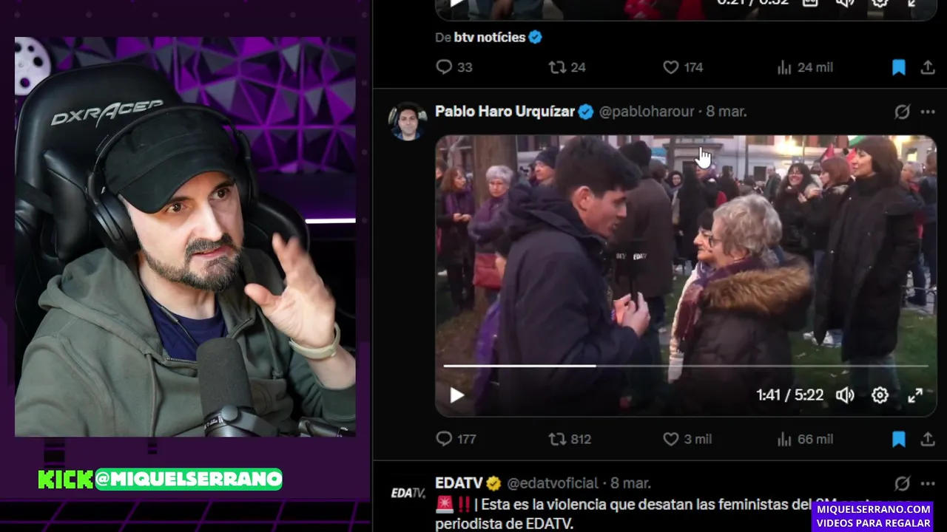Open more options menu on EDATV tweet
This screenshot has width=947, height=532.
click(928, 483)
